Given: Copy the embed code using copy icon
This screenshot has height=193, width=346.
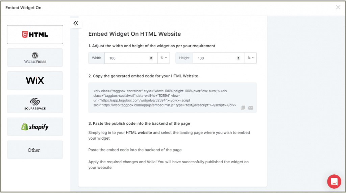Looking at the screenshot, I should pyautogui.click(x=243, y=108).
